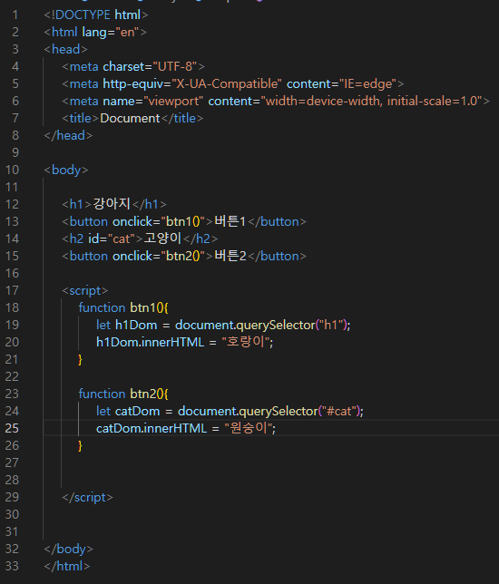Click the catDom variable declaration on line 24

click(128, 411)
